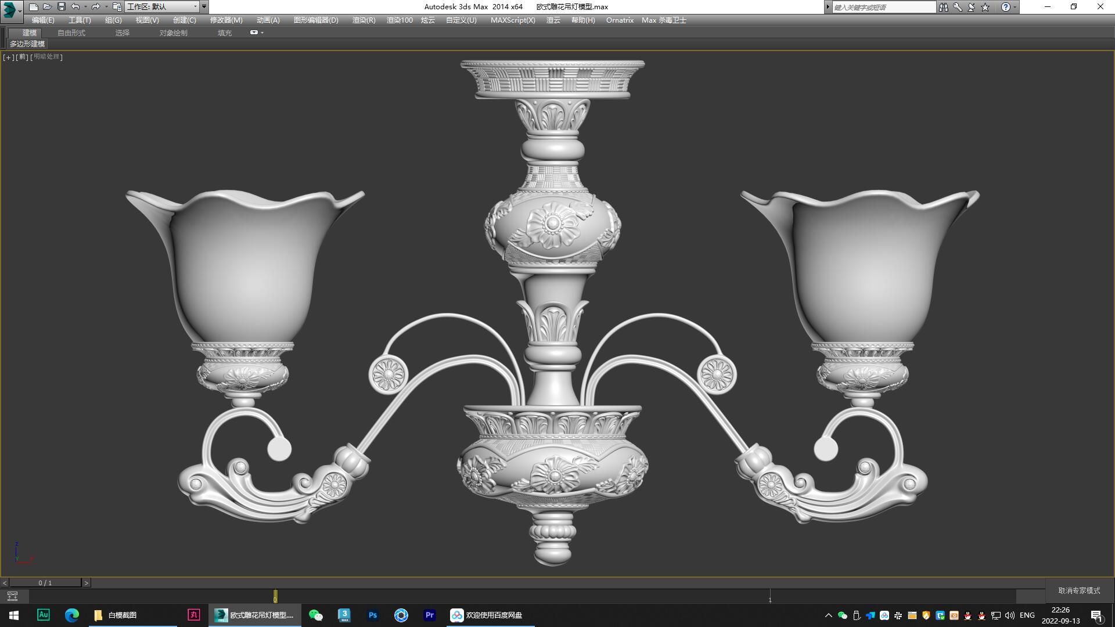Click the search binoculars icon on title bar
The image size is (1115, 627).
[x=943, y=7]
